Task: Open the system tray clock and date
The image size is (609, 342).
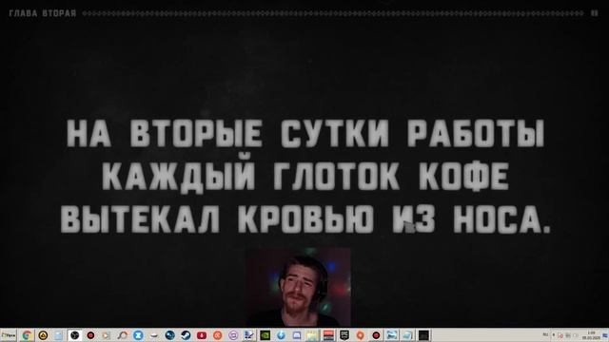Action: [x=592, y=335]
